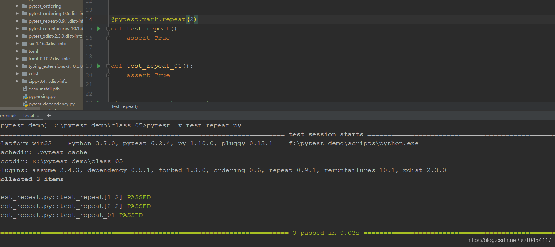
Task: Open pyparsing.py file
Action: (42, 96)
